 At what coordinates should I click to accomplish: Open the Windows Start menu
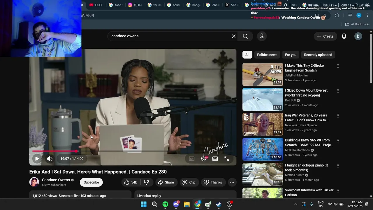(x=144, y=204)
